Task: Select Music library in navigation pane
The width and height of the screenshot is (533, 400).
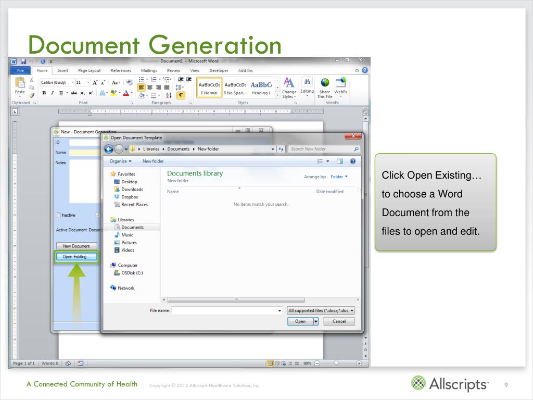Action: pos(124,235)
